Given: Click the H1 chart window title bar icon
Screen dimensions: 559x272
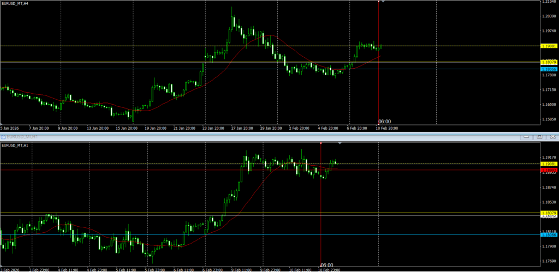Looking at the screenshot, I should pos(3,136).
